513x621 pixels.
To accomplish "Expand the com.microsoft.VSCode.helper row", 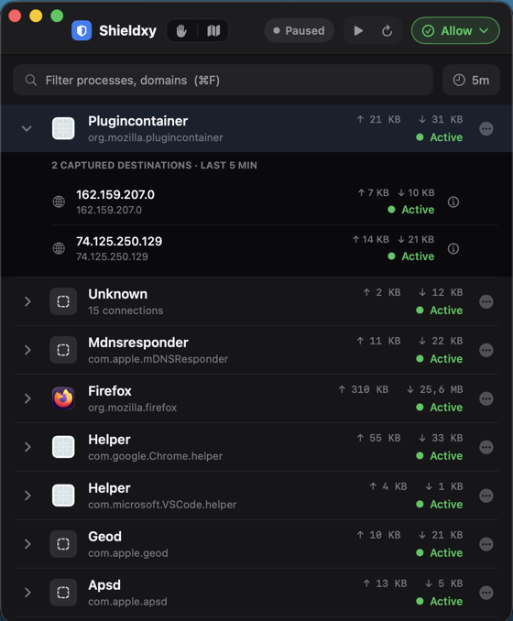I will [27, 496].
